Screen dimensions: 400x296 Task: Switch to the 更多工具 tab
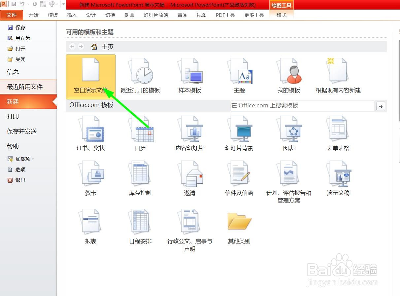click(x=254, y=15)
